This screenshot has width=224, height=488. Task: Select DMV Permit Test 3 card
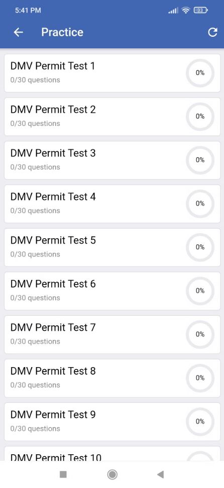[x=112, y=160]
